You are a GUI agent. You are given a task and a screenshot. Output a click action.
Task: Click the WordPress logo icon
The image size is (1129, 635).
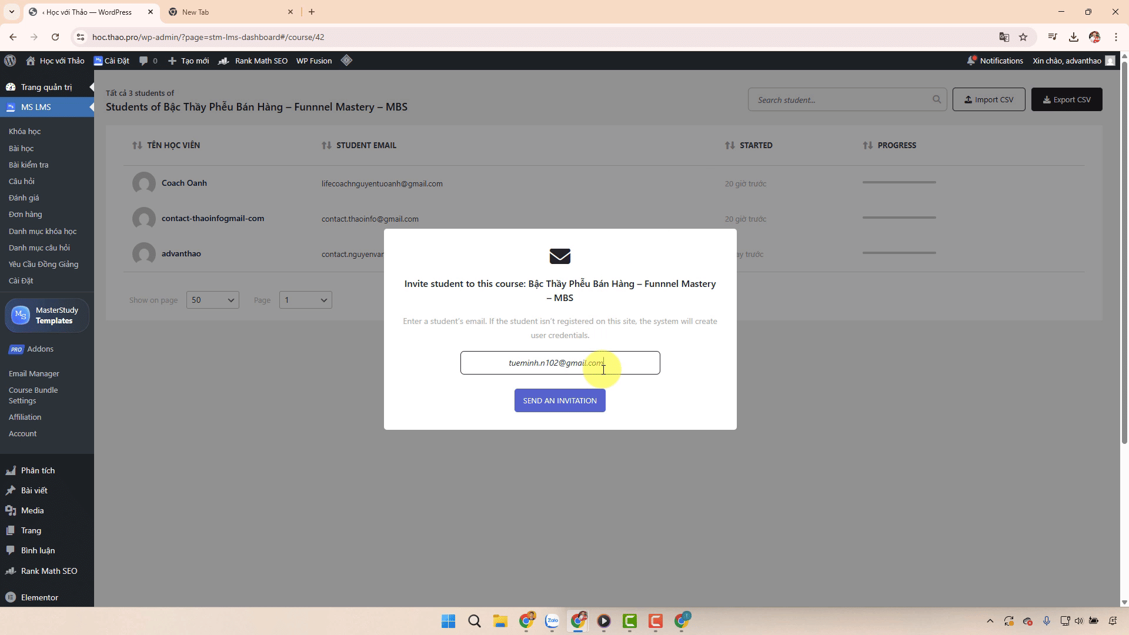[10, 61]
